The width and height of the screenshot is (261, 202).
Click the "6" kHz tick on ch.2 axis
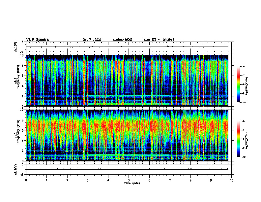point(23,130)
